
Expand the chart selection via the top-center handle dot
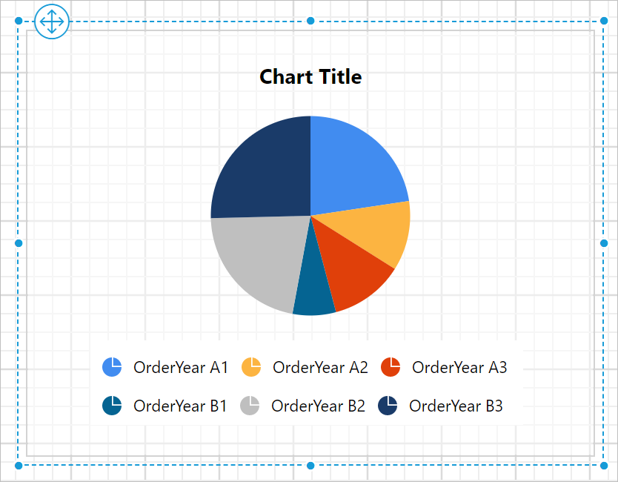coord(310,20)
